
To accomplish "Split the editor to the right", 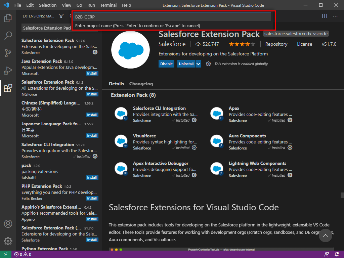I will tap(325, 16).
